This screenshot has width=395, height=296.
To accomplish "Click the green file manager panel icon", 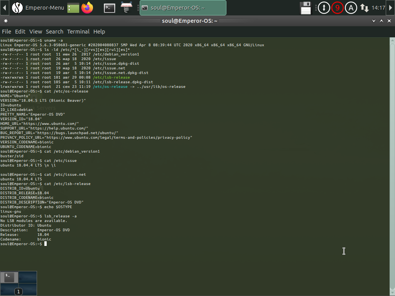I will tap(73, 8).
